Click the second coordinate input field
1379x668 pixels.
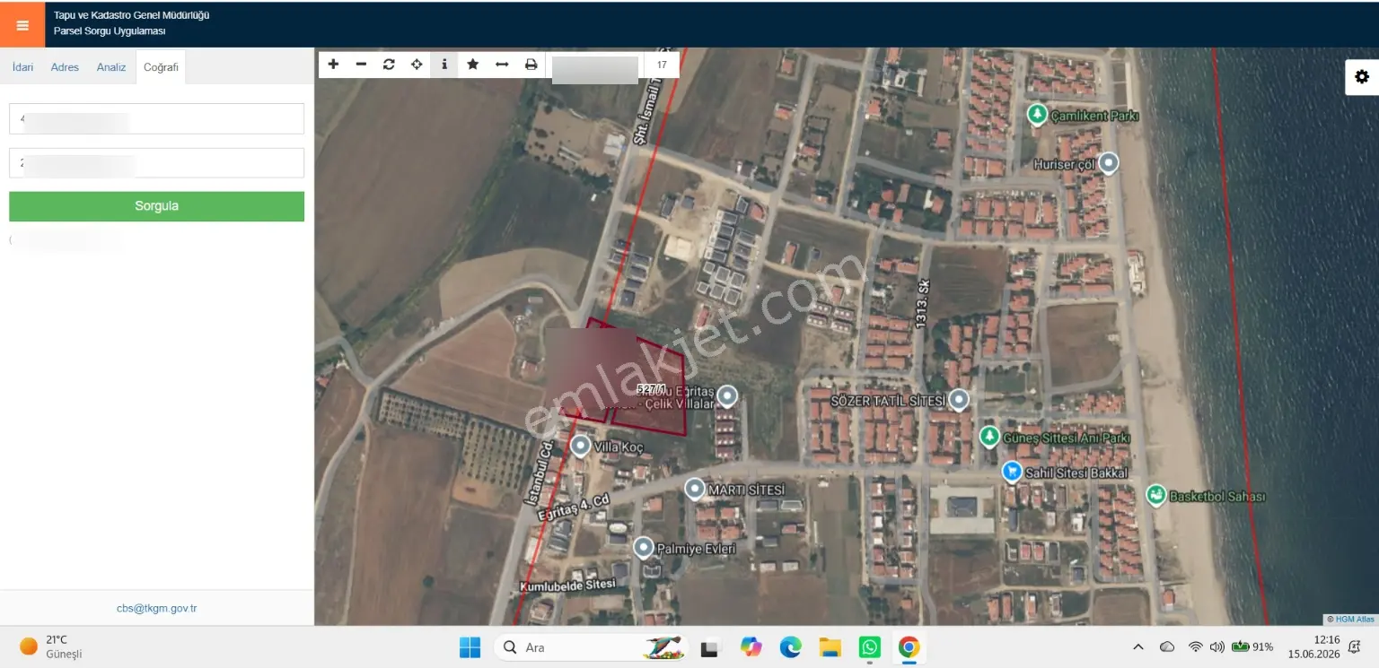(x=156, y=163)
